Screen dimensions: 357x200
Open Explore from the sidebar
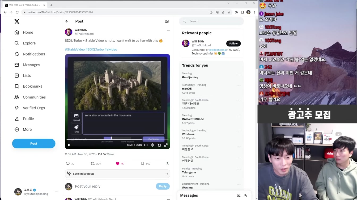coord(25,43)
